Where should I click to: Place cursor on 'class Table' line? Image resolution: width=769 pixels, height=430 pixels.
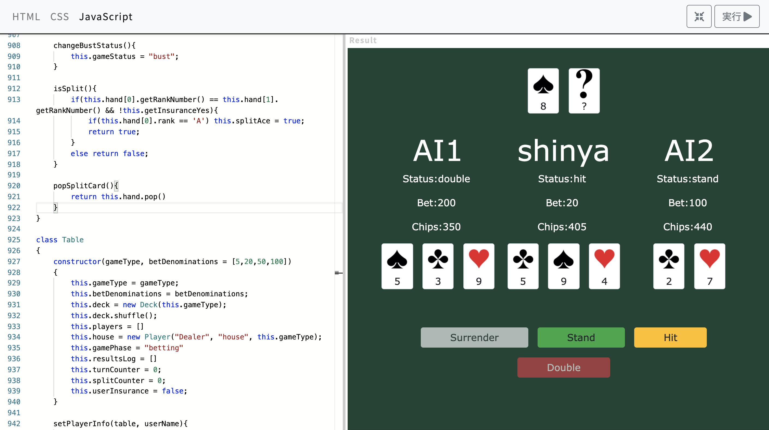60,240
